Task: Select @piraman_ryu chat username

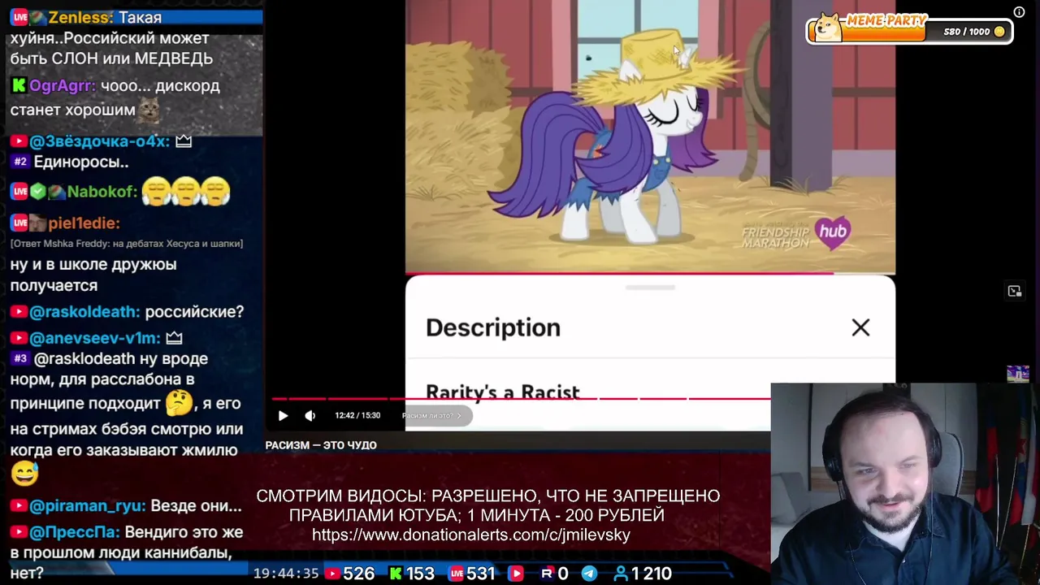Action: (x=88, y=505)
